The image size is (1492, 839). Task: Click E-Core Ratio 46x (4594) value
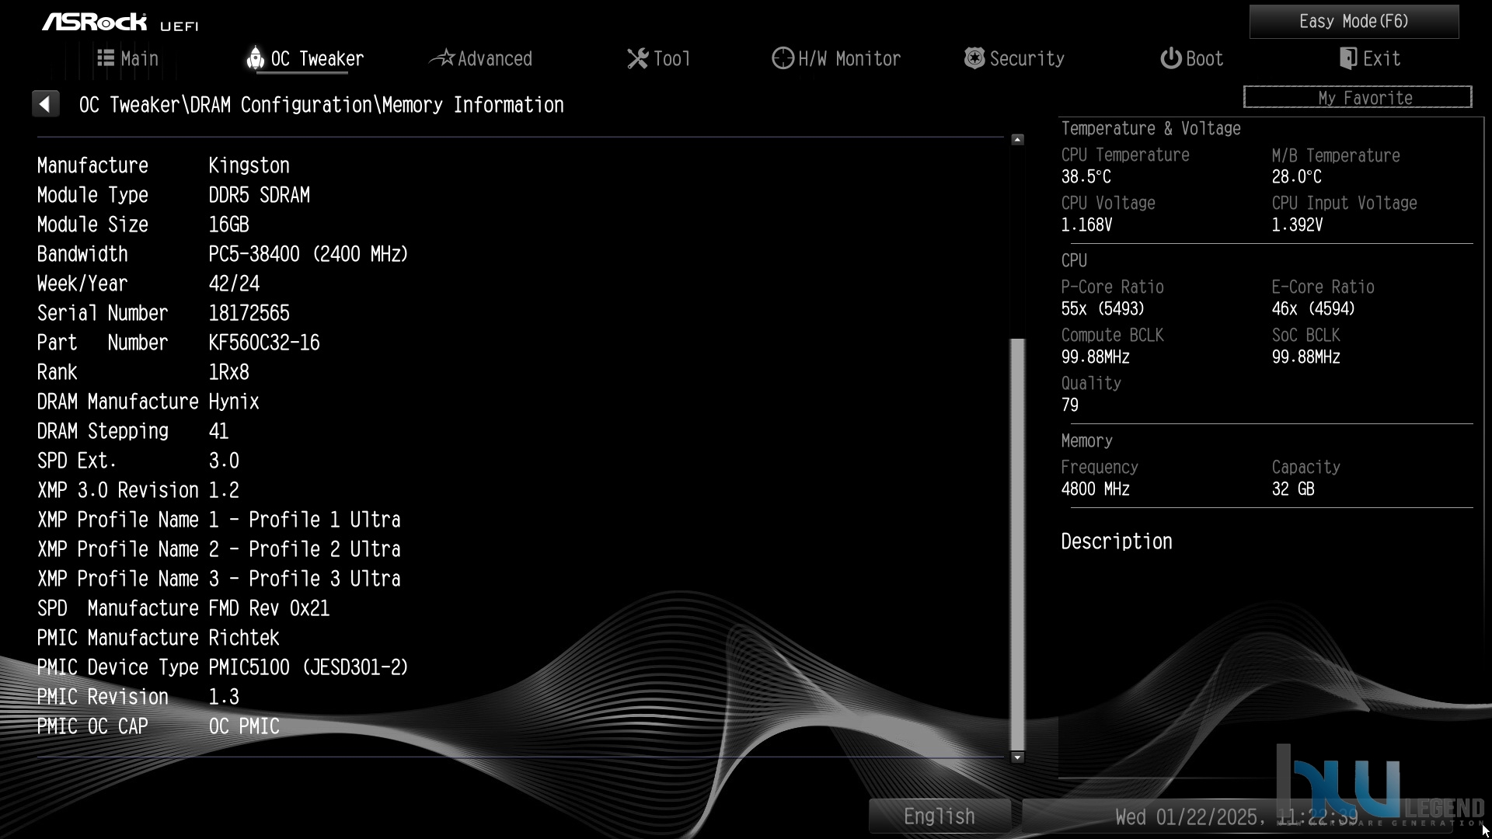(x=1313, y=309)
